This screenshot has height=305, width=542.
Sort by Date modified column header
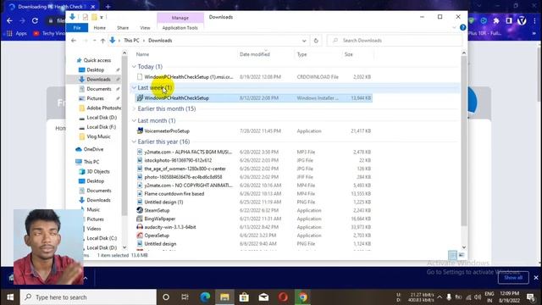pos(255,54)
